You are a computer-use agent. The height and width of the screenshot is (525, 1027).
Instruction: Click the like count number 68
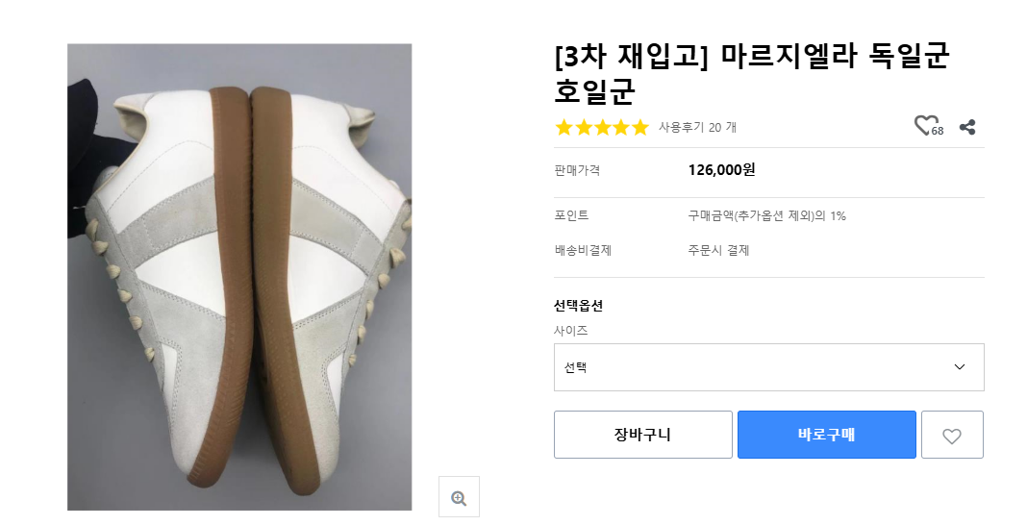pyautogui.click(x=938, y=131)
